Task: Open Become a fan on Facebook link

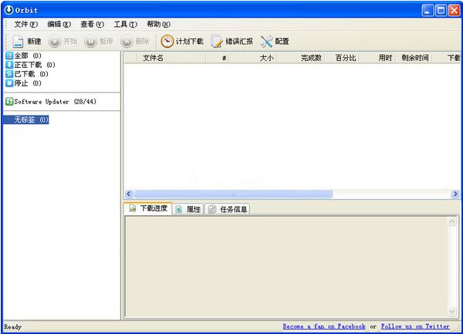Action: point(324,326)
